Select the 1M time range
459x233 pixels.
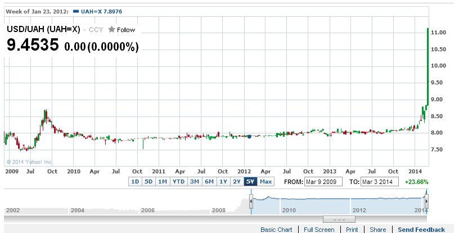[x=163, y=181]
